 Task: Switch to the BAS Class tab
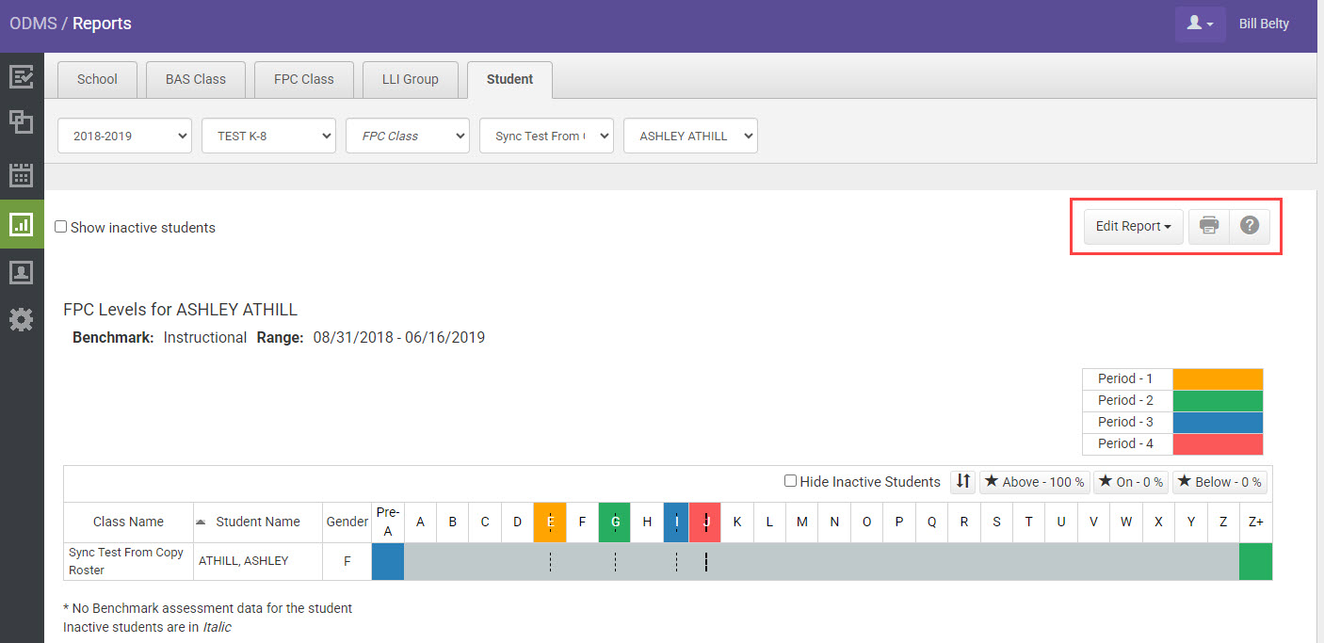tap(195, 79)
